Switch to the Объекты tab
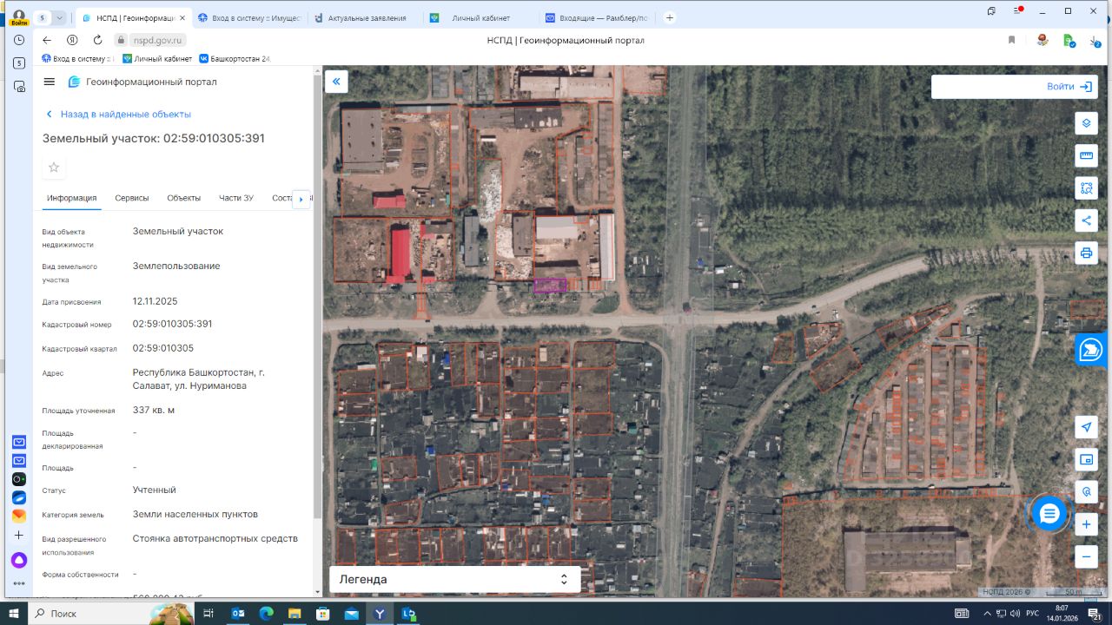 (184, 198)
